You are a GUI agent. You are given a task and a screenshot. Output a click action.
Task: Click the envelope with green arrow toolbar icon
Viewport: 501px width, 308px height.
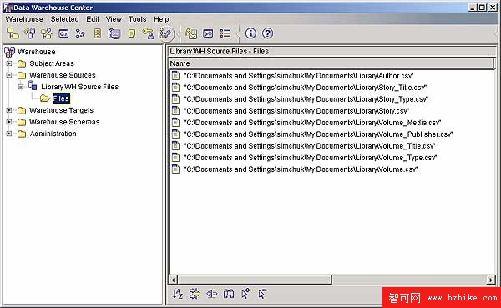191,33
